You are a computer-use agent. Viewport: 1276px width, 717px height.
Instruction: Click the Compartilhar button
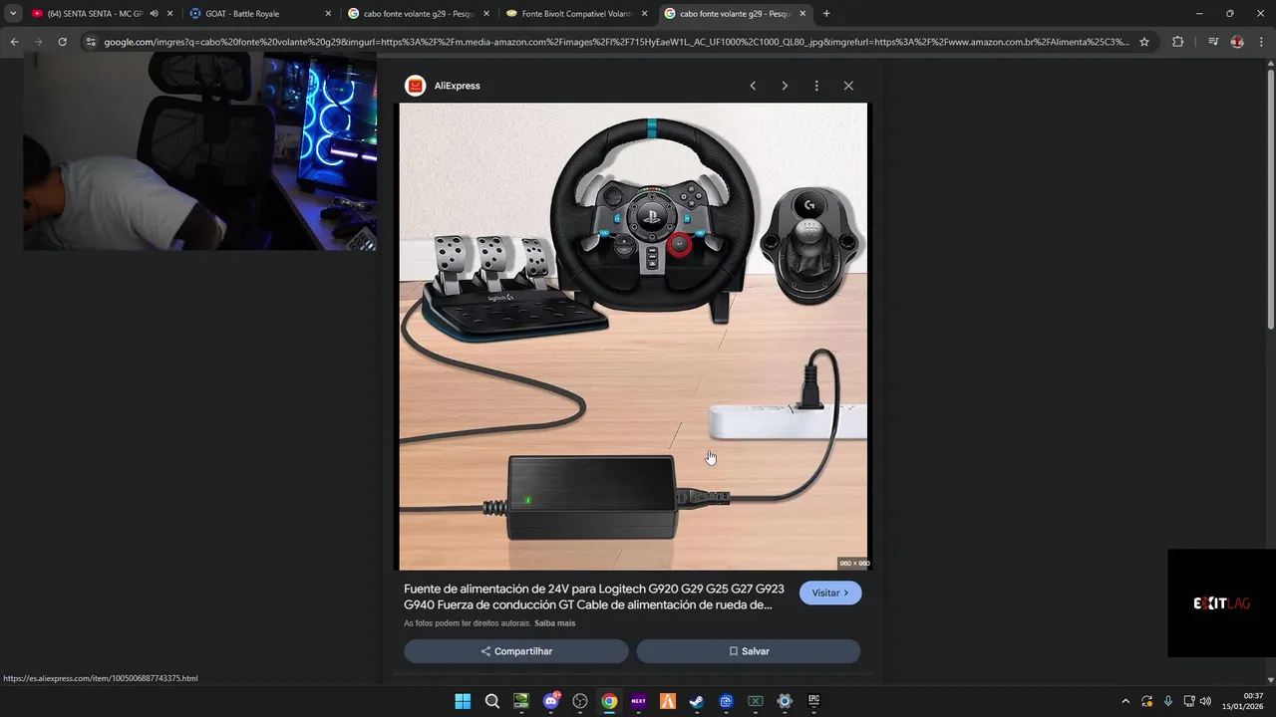click(516, 651)
